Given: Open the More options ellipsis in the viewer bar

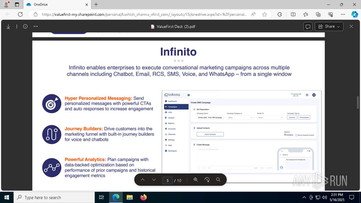Looking at the screenshot, I should (x=36, y=27).
